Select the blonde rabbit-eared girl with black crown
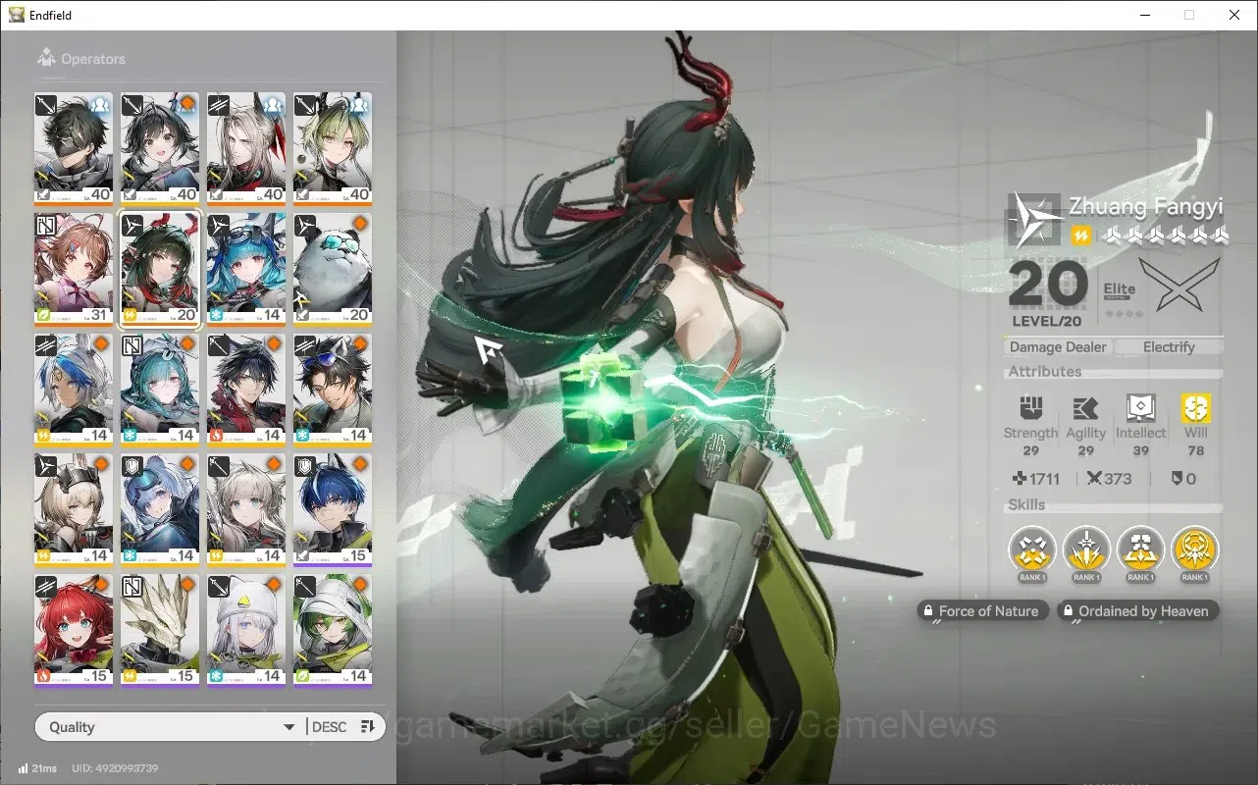 coord(74,511)
